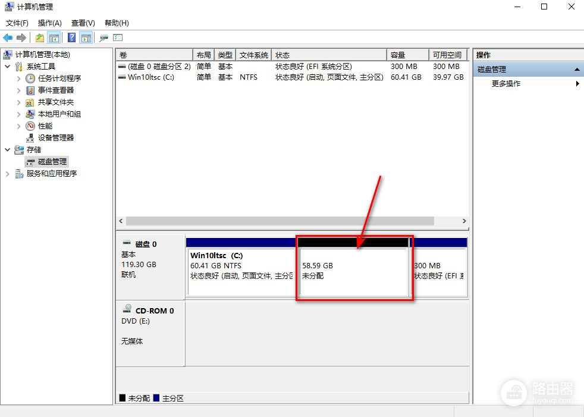Sort by the 类型 column header
Viewport: 584px width, 417px height.
tap(225, 55)
